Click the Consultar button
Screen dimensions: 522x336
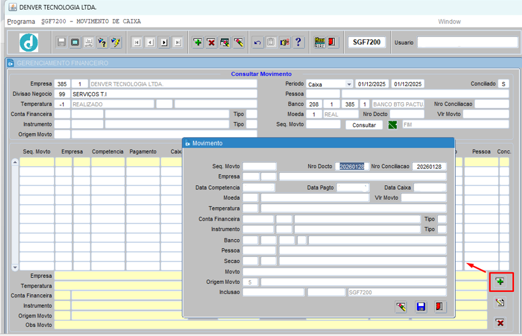point(364,124)
